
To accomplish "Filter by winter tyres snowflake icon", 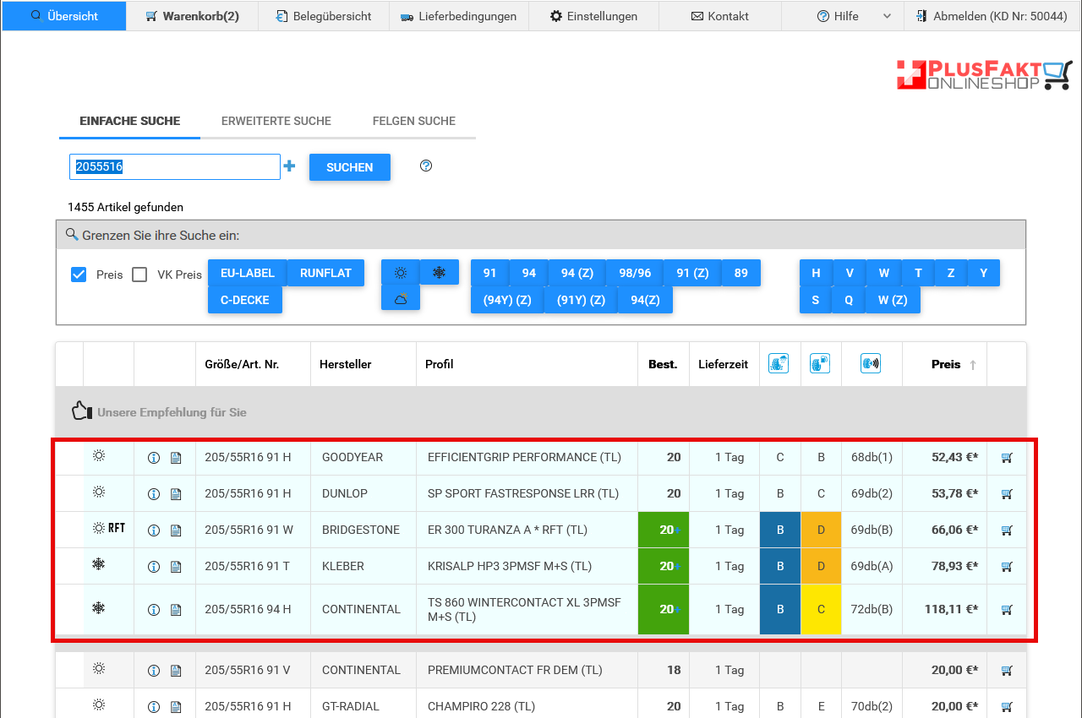I will point(440,272).
